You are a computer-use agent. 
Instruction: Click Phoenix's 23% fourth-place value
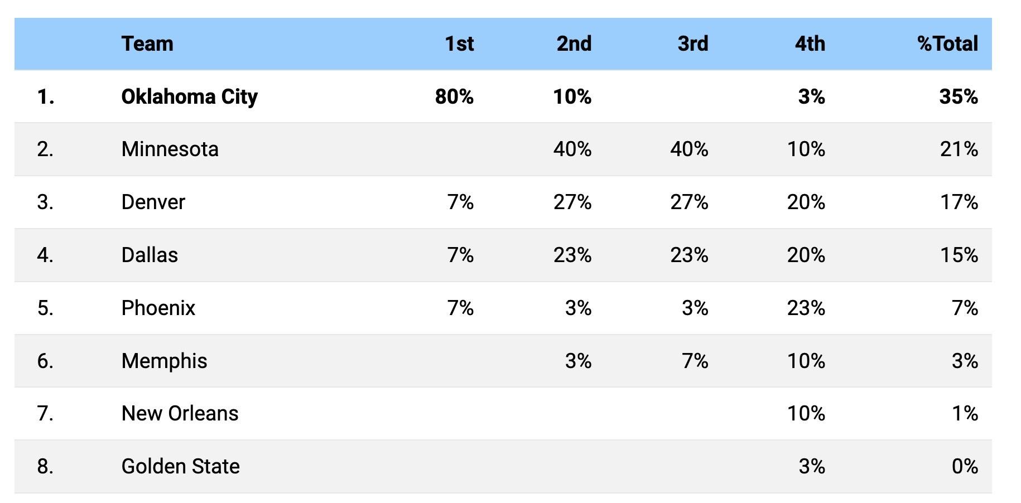(x=806, y=308)
